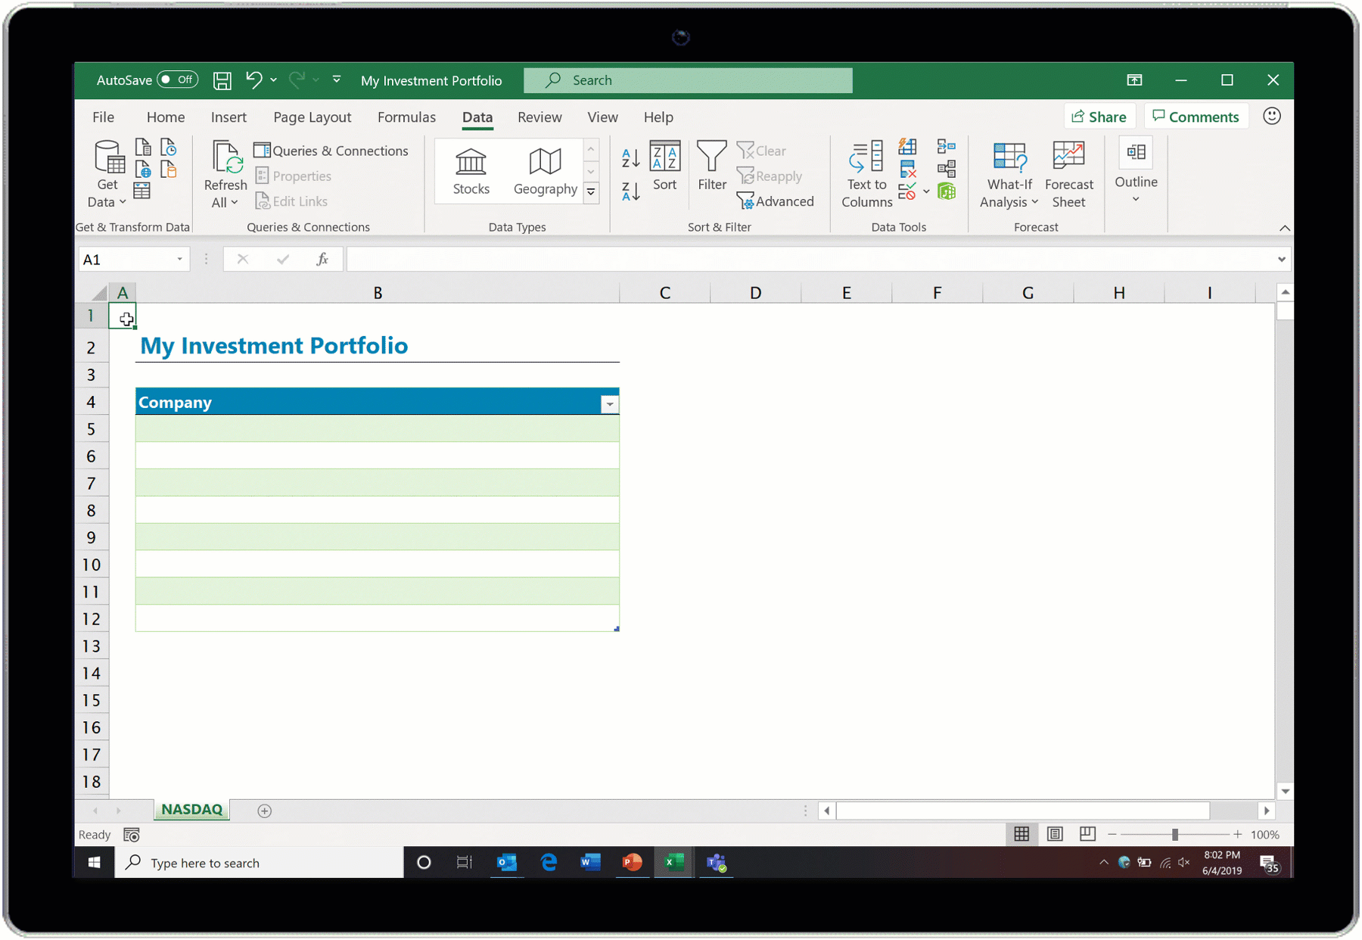Click the Share button

click(1099, 116)
